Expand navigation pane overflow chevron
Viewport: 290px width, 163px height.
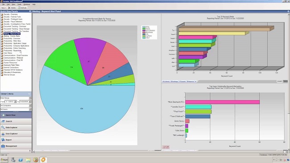pos(30,151)
